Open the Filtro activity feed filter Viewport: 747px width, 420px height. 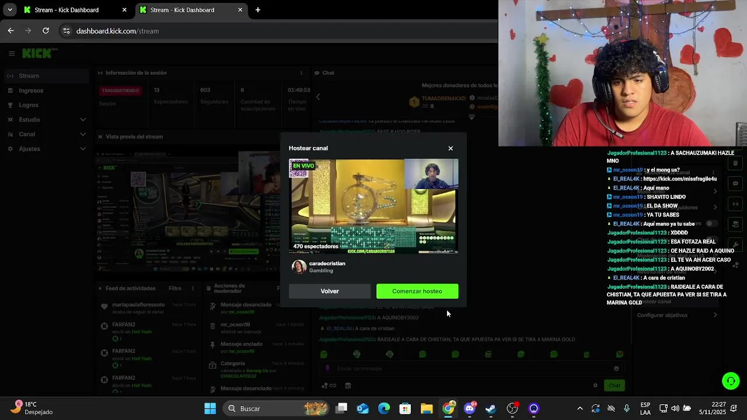174,288
